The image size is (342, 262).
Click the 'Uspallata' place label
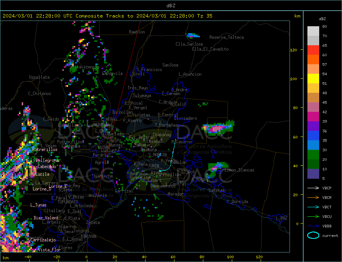point(39,77)
